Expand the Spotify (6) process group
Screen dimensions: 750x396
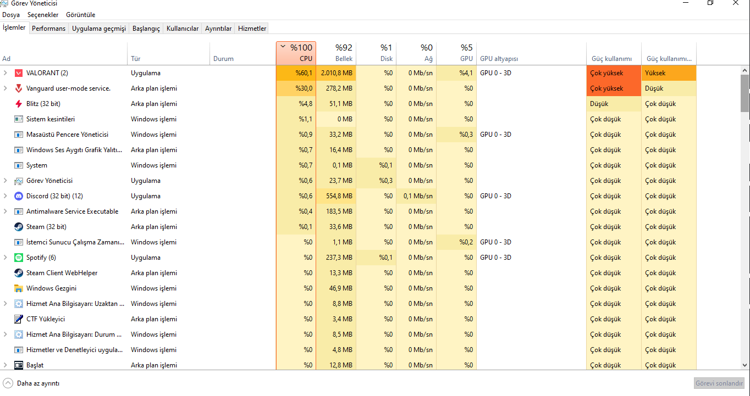pyautogui.click(x=5, y=258)
